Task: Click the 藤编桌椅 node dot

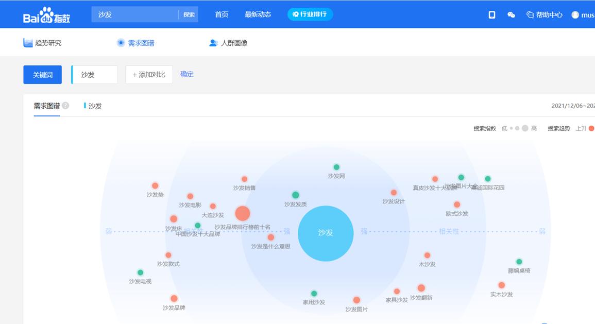Action: [x=519, y=261]
